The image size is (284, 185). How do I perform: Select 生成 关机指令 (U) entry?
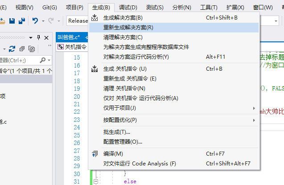point(174,69)
